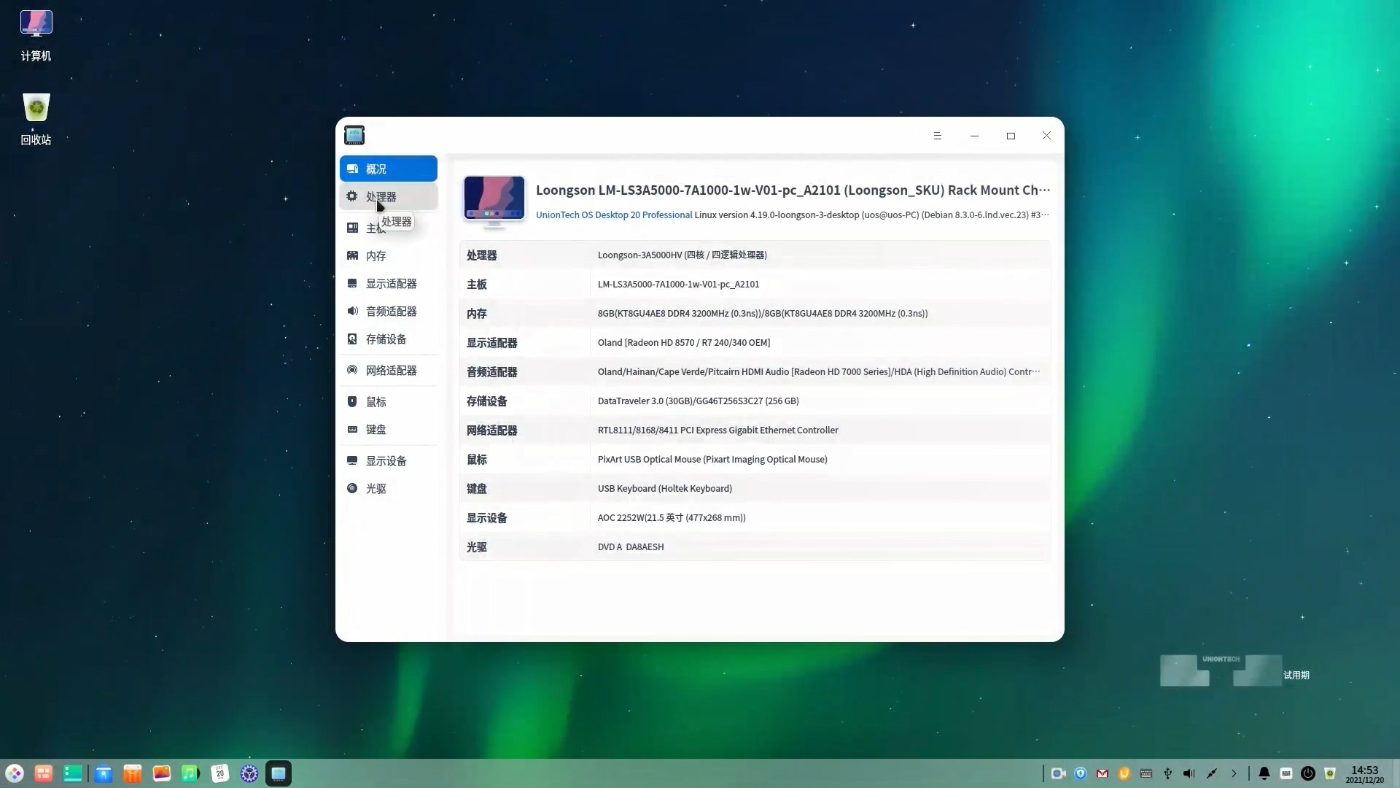This screenshot has width=1400, height=788.
Task: Click the onscreen keyboard dock icon
Action: pyautogui.click(x=1286, y=773)
